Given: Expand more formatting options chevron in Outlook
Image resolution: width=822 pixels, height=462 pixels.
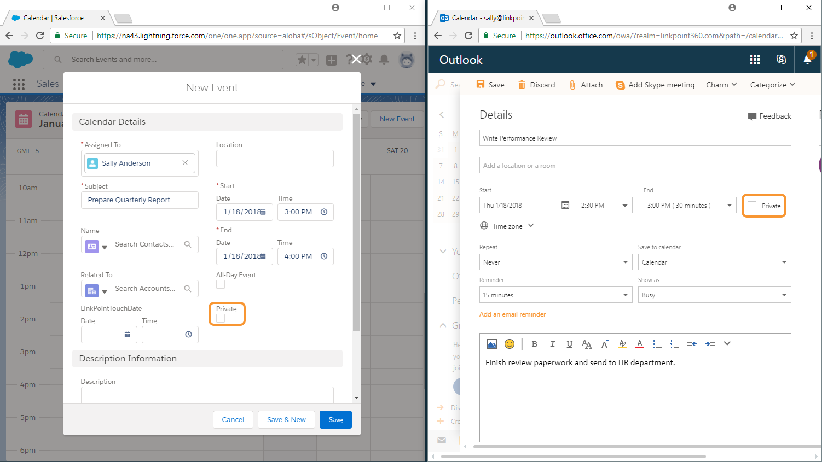Looking at the screenshot, I should pyautogui.click(x=727, y=343).
